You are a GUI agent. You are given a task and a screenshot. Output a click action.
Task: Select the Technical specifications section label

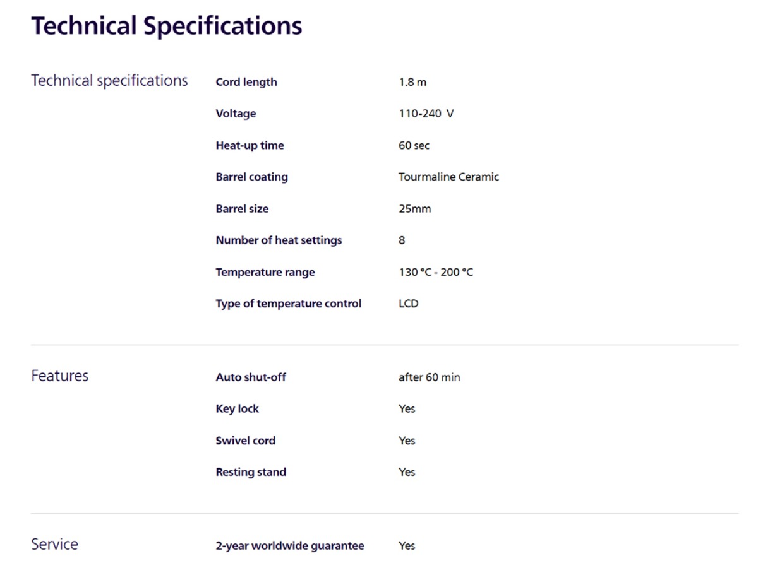click(110, 81)
